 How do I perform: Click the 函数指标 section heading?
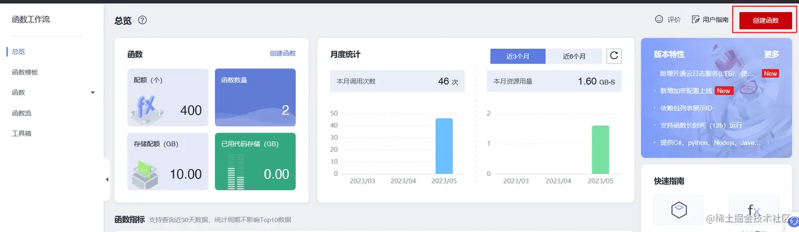click(129, 219)
